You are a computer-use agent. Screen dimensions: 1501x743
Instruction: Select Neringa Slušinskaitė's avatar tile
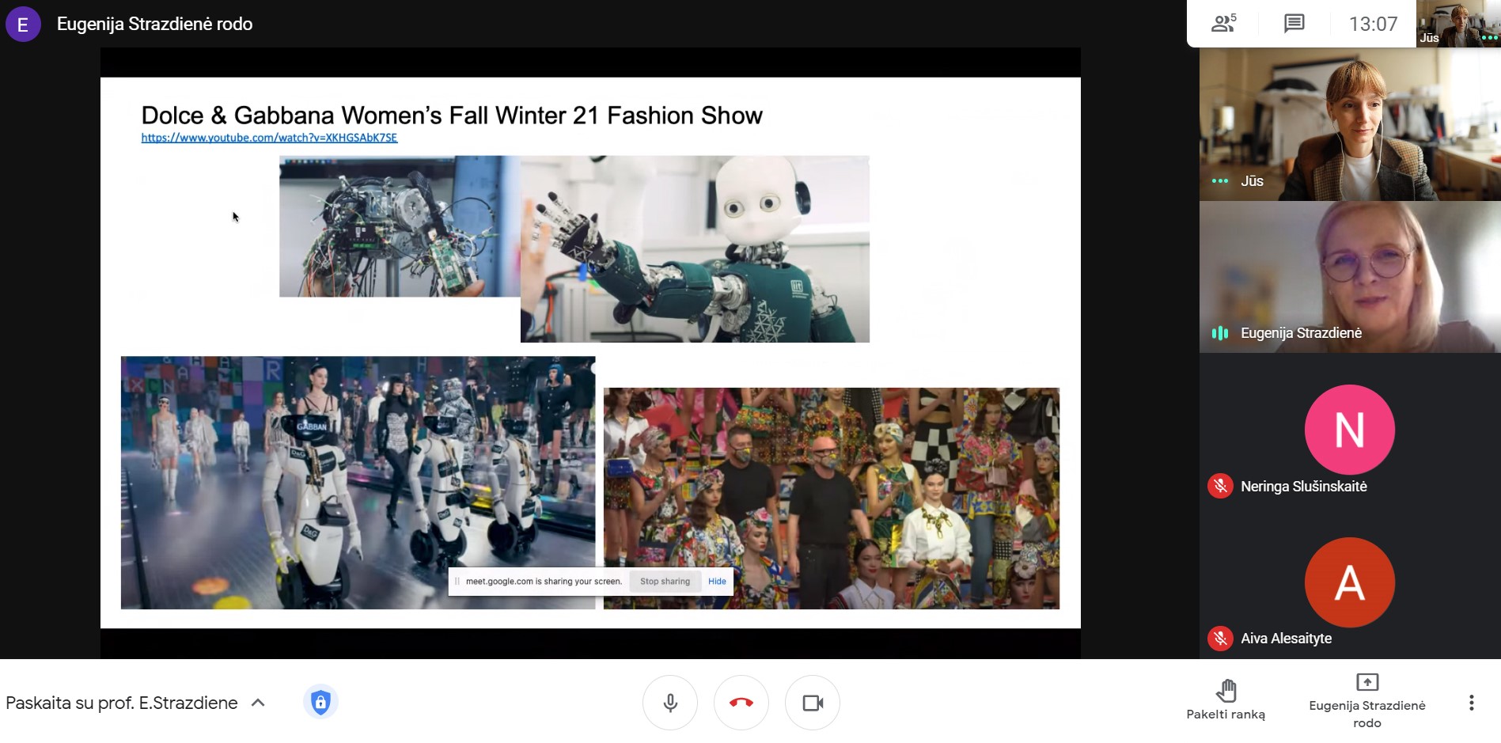(1349, 430)
